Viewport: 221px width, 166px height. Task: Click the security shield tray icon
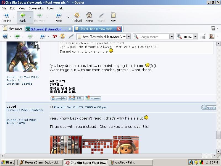coord(196,162)
